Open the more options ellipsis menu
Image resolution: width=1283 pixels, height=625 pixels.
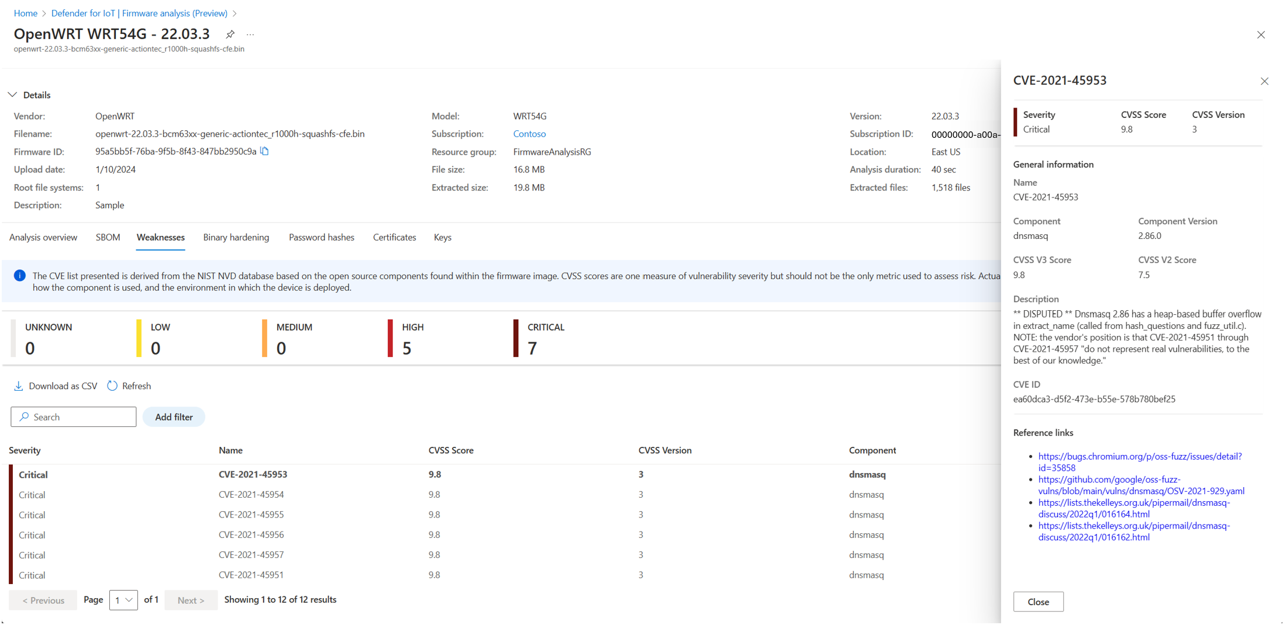coord(250,34)
